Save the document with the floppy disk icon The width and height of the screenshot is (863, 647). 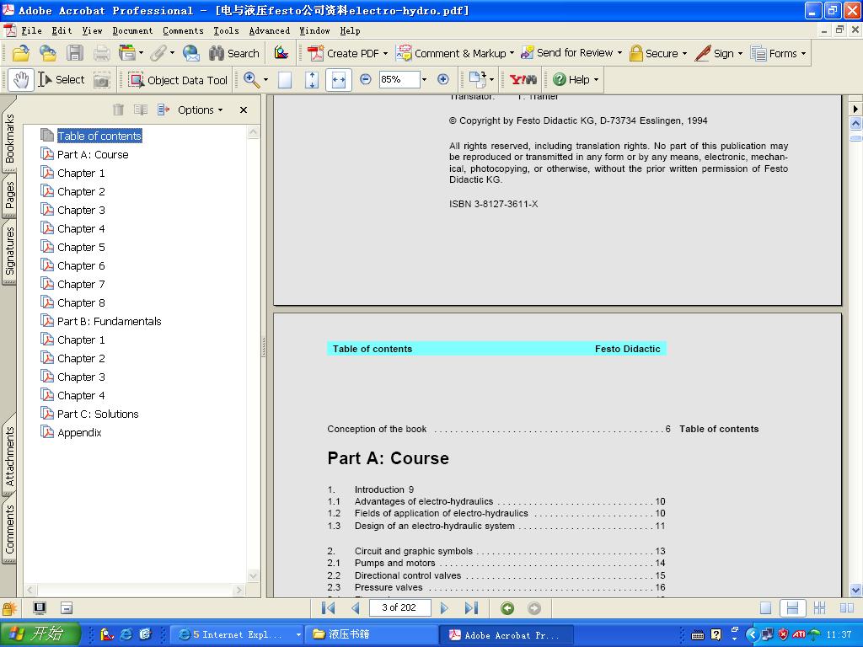point(75,53)
